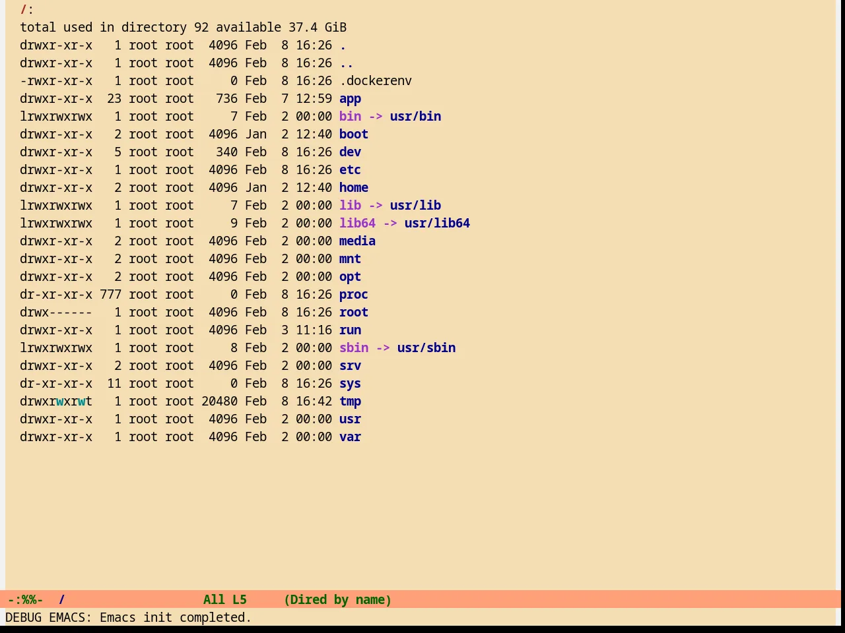This screenshot has width=845, height=633.
Task: Open the dev directory entry
Action: click(x=350, y=152)
